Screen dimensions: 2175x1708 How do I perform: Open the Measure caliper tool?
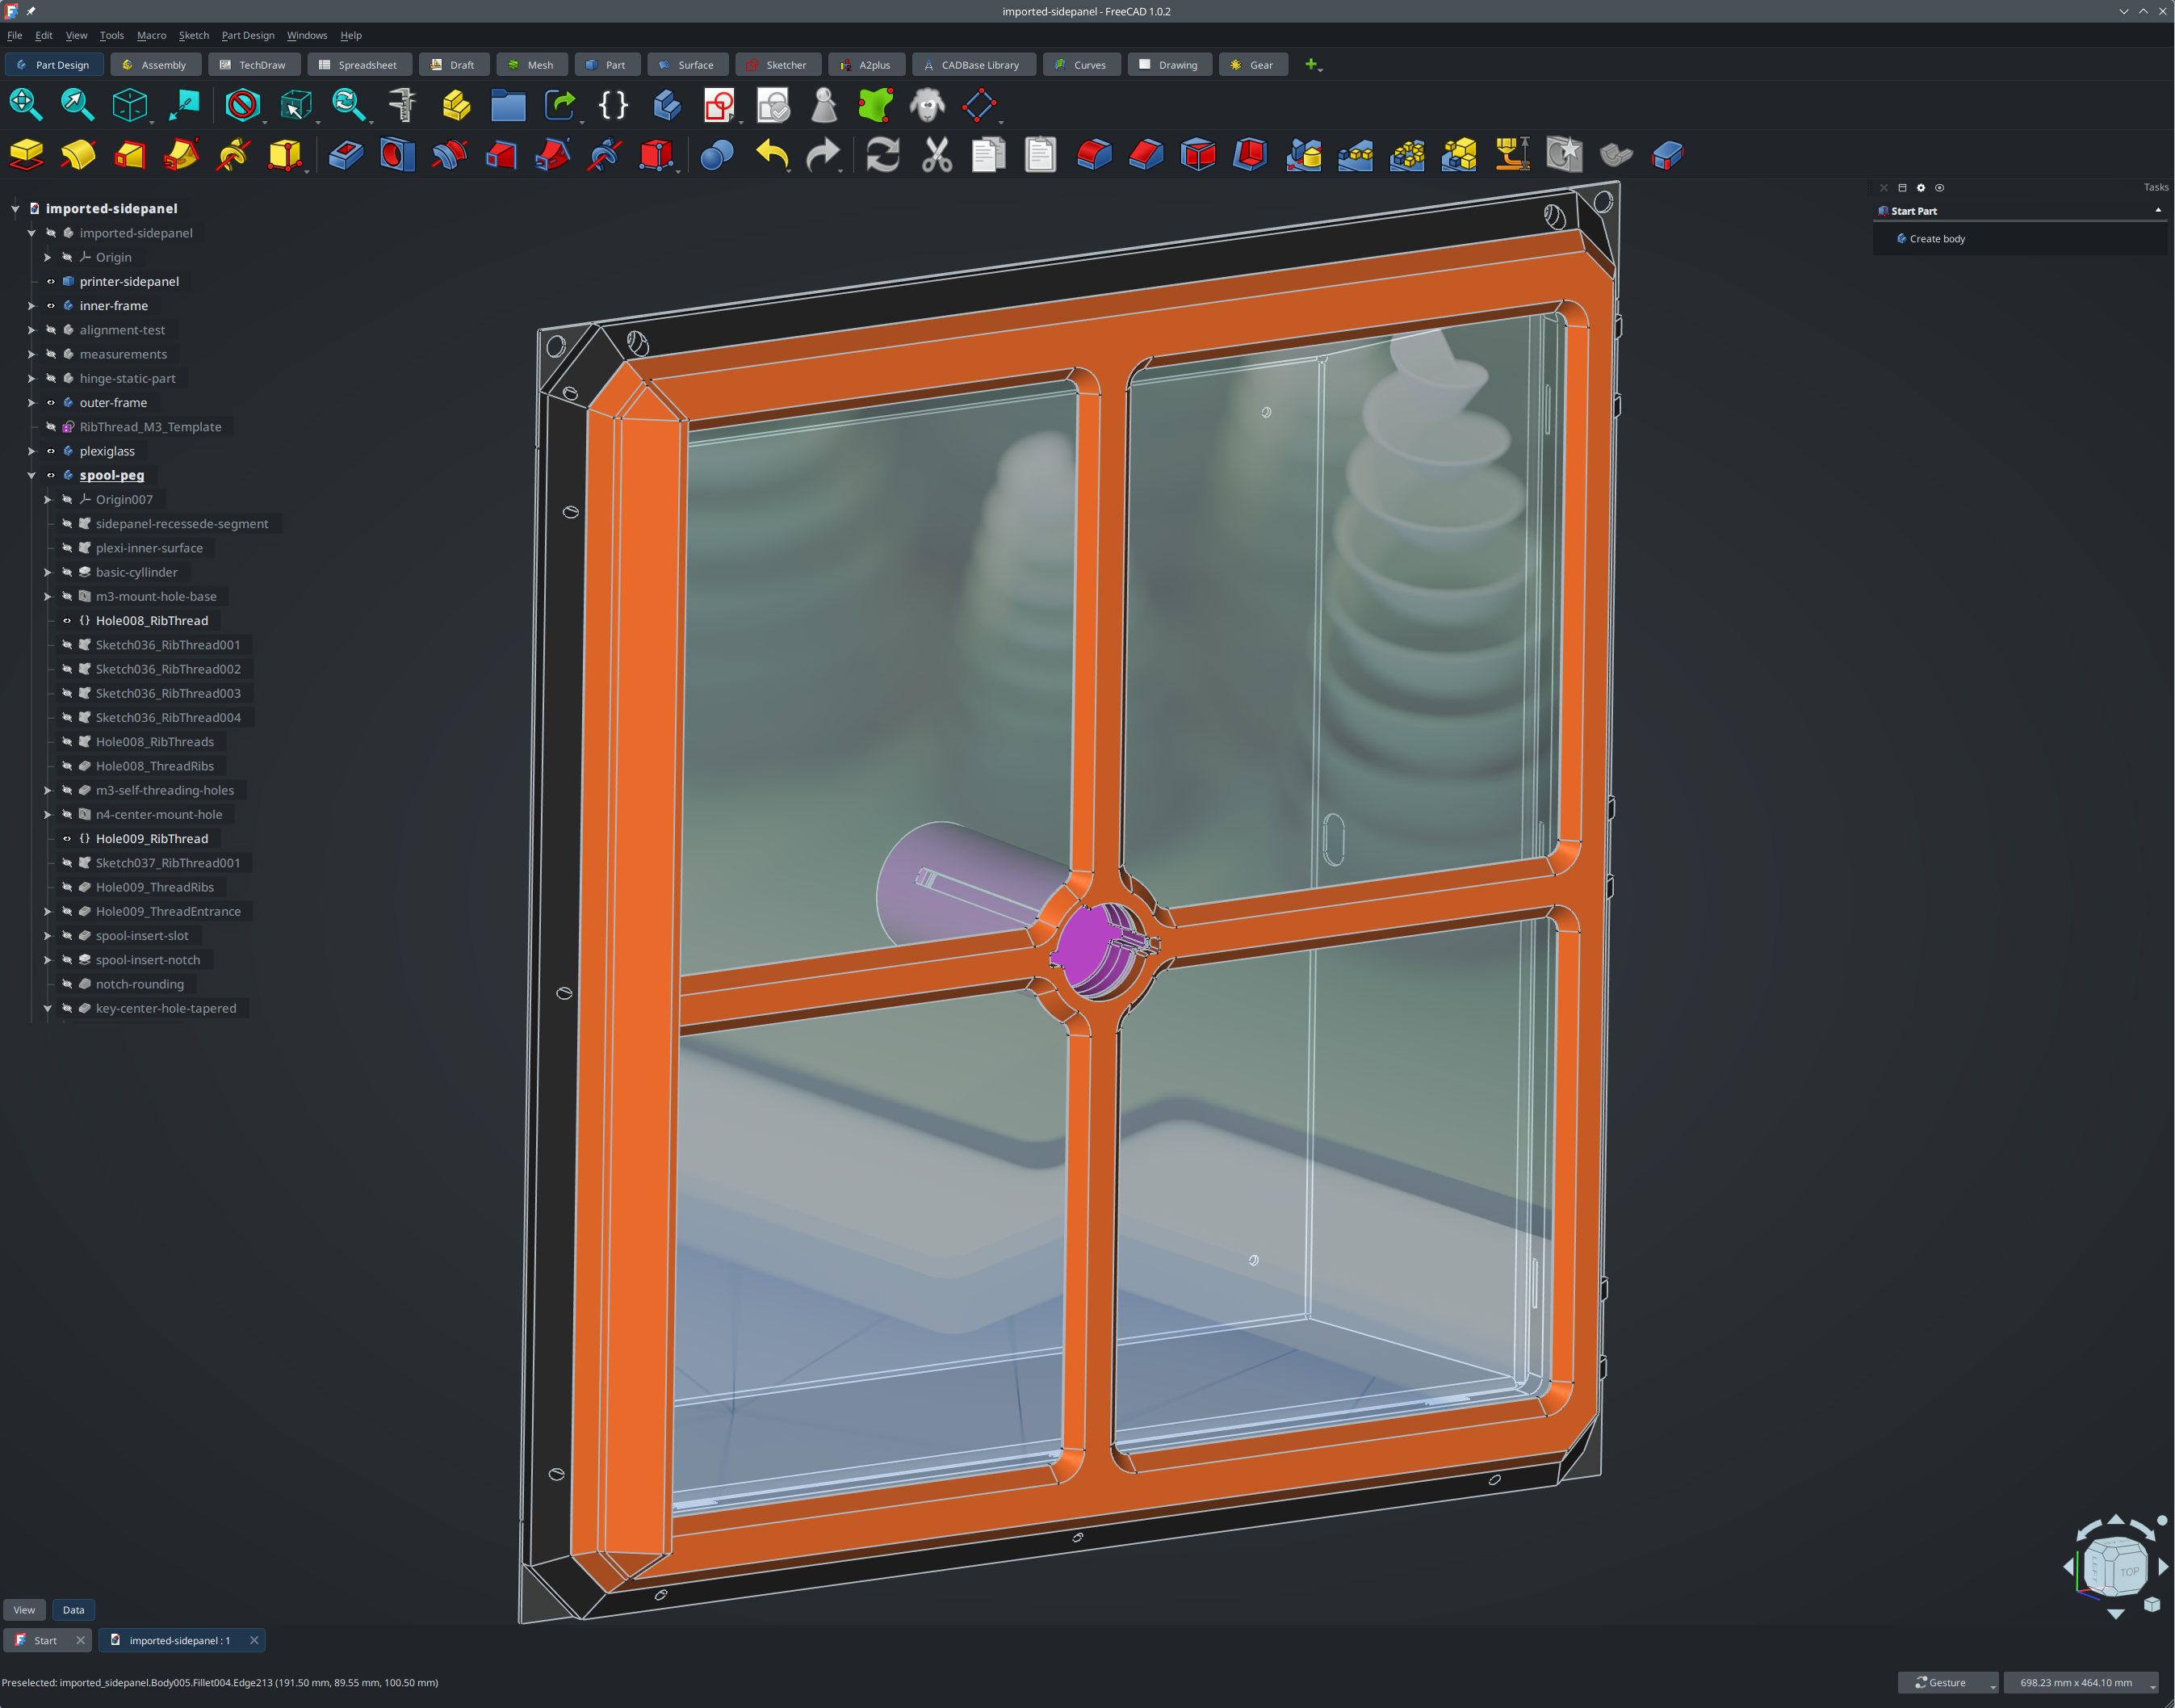pyautogui.click(x=403, y=104)
